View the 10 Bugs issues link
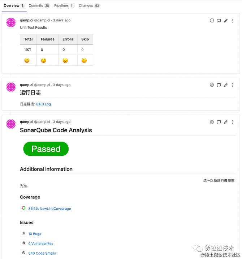The width and height of the screenshot is (242, 259). [x=35, y=234]
